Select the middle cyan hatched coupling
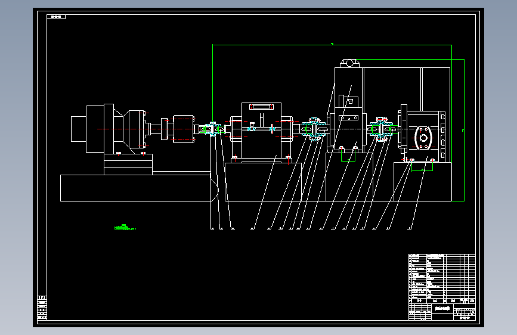 point(314,129)
